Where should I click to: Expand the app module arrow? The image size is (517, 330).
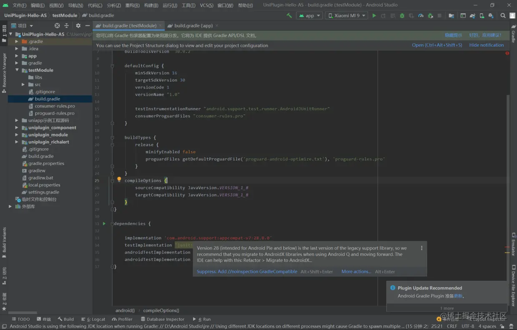(17, 56)
